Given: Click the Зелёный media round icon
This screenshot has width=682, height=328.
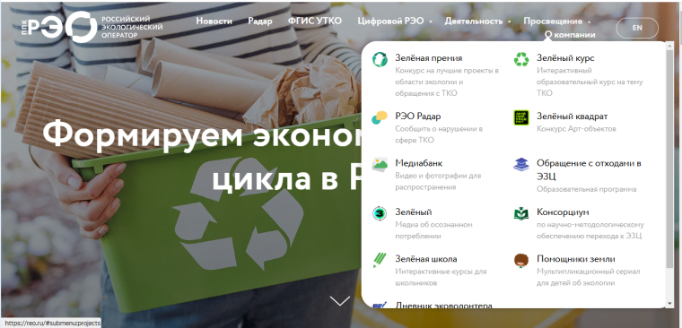Looking at the screenshot, I should [380, 213].
